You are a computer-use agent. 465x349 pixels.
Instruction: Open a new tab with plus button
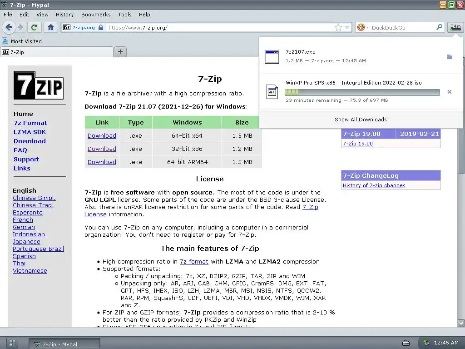coord(120,52)
